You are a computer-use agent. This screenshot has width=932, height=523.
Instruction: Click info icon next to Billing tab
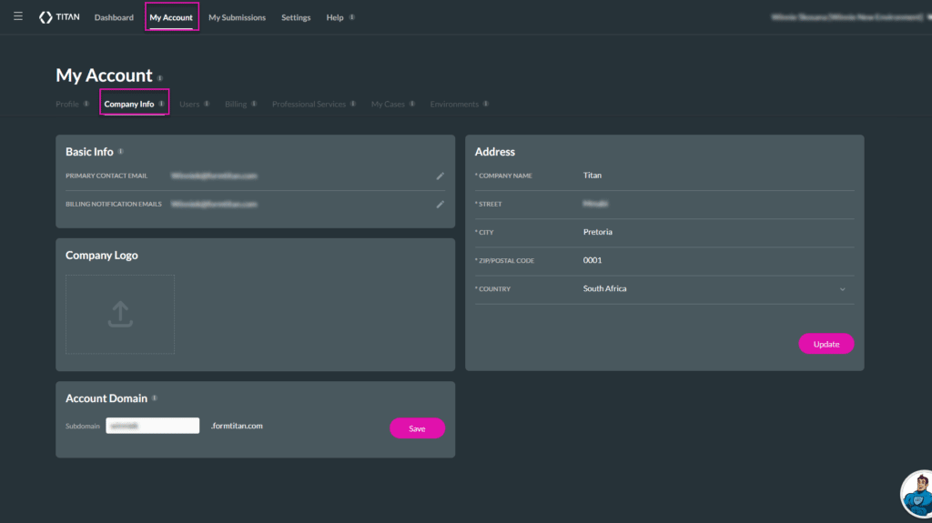coord(254,104)
